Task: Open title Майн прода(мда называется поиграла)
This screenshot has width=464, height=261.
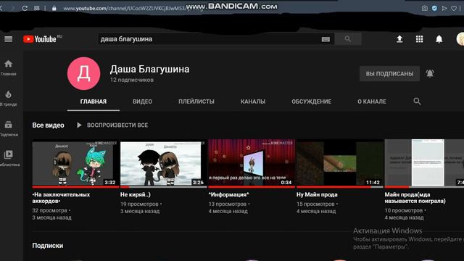Action: [415, 198]
